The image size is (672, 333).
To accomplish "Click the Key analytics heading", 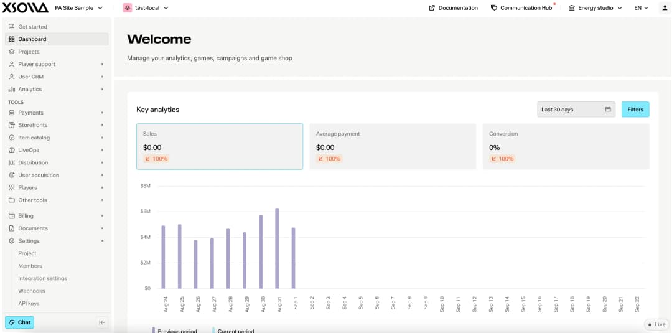I will click(x=157, y=110).
